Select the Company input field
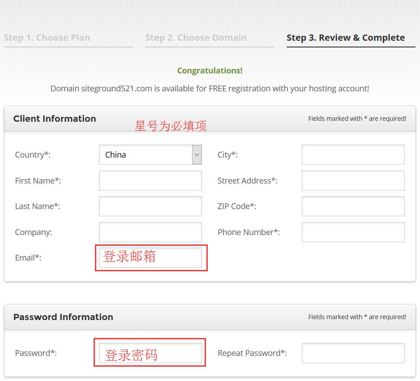The width and height of the screenshot is (420, 381). pyautogui.click(x=150, y=232)
